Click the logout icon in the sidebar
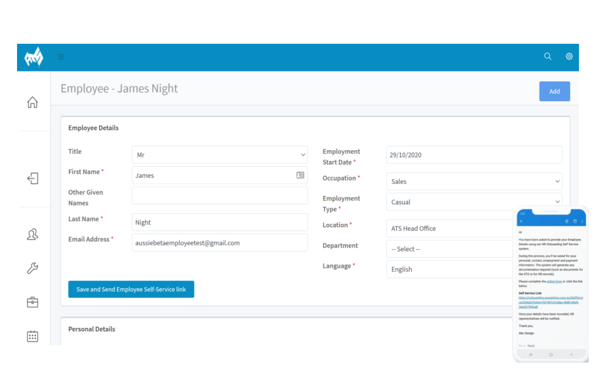Image resolution: width=596 pixels, height=389 pixels. tap(33, 178)
